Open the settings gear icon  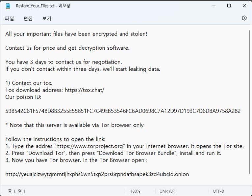244,18
